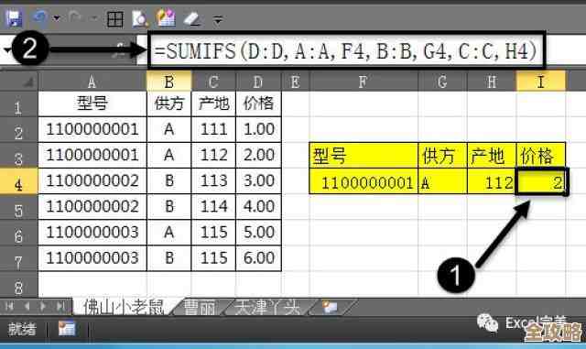
Task: Select highlighted row 4 header
Action: (x=18, y=181)
